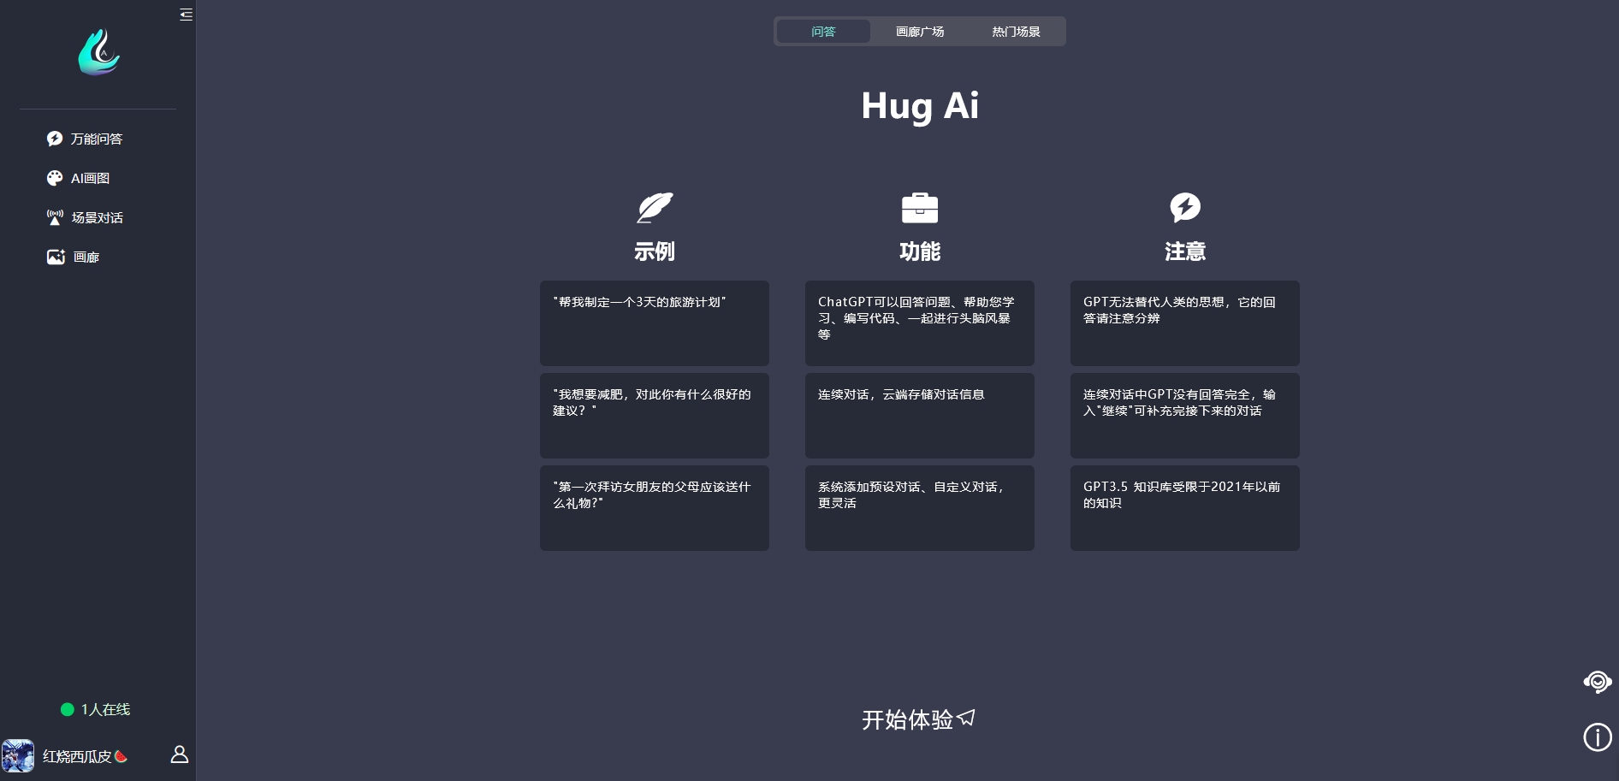The width and height of the screenshot is (1619, 781).
Task: Open 场景对话 broadcast icon
Action: coord(55,217)
